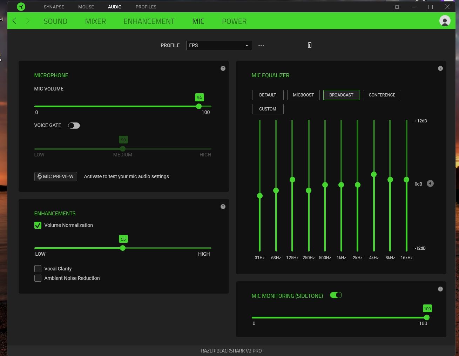Click the 31Hz equalizer band handle
Viewport: 459px width, 356px height.
tap(260, 196)
